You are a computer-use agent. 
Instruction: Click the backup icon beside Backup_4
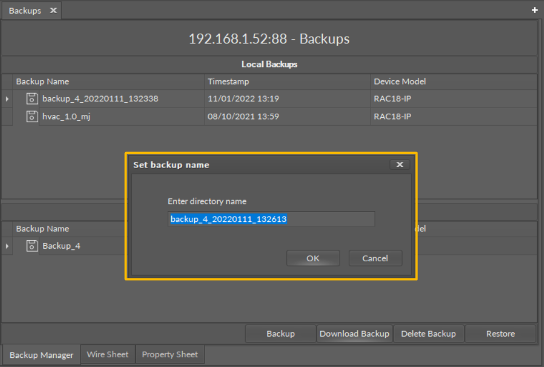[x=32, y=246]
